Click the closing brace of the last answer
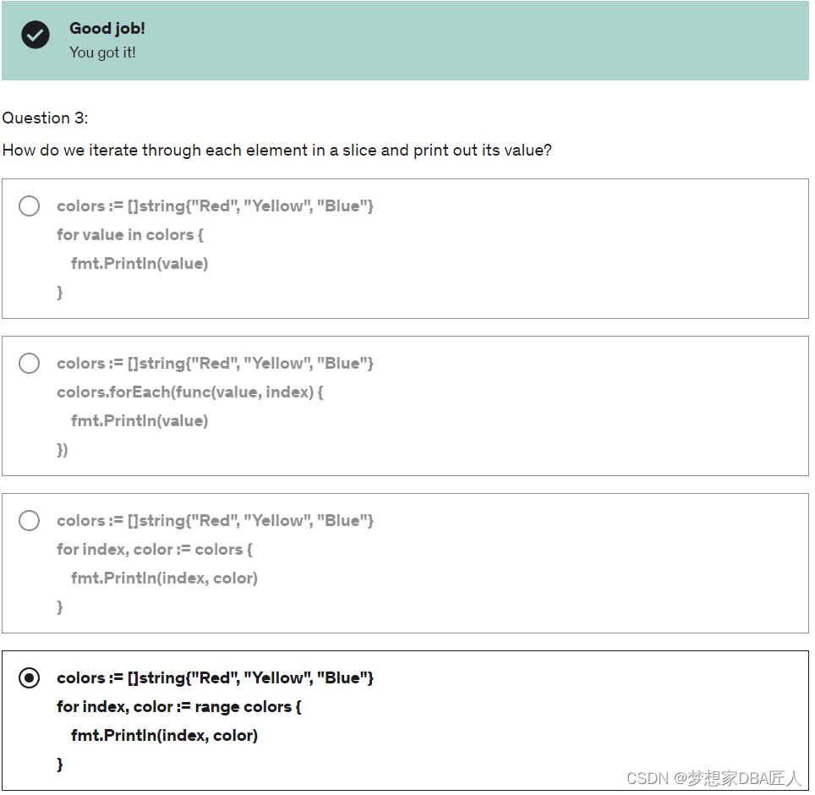Screen dimensions: 815x795 coord(59,764)
